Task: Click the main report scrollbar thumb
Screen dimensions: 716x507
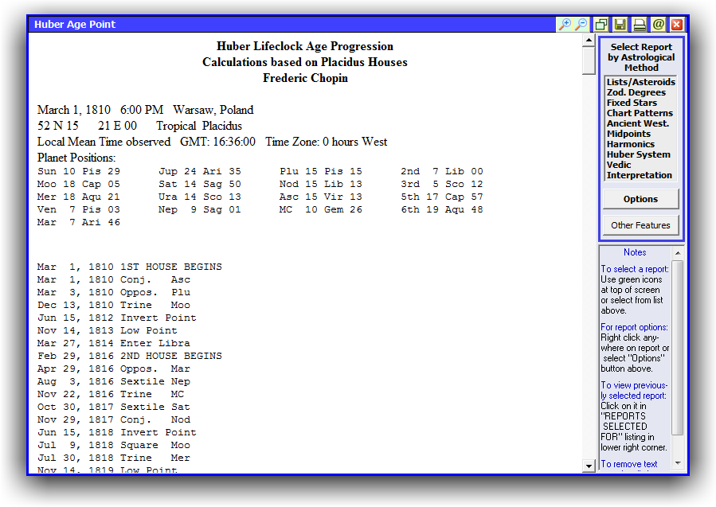Action: (x=589, y=60)
